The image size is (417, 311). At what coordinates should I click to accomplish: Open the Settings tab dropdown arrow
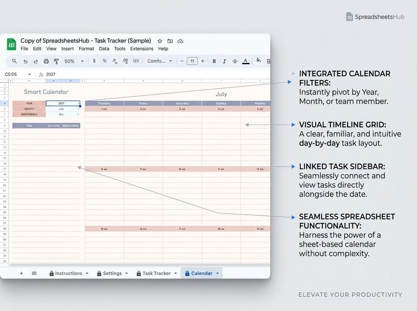127,273
